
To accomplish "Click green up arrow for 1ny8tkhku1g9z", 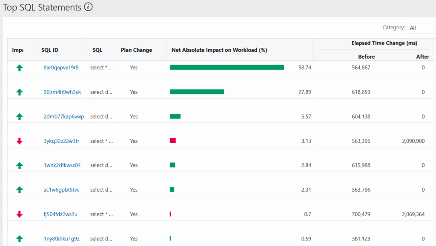I will (19, 239).
